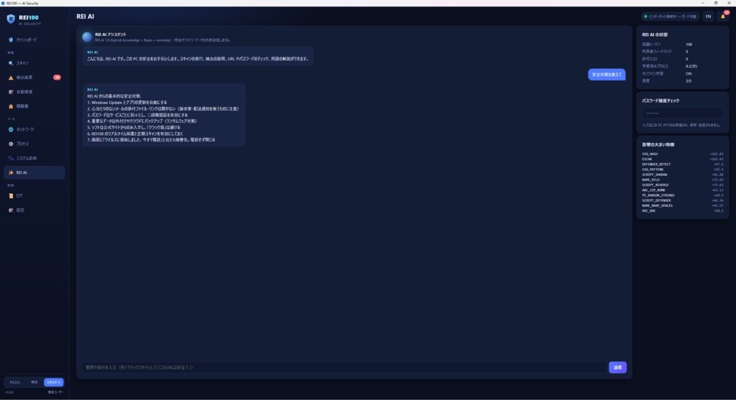The width and height of the screenshot is (736, 400).
Task: Open システム診断 with the stethoscope icon
Action: 34,158
